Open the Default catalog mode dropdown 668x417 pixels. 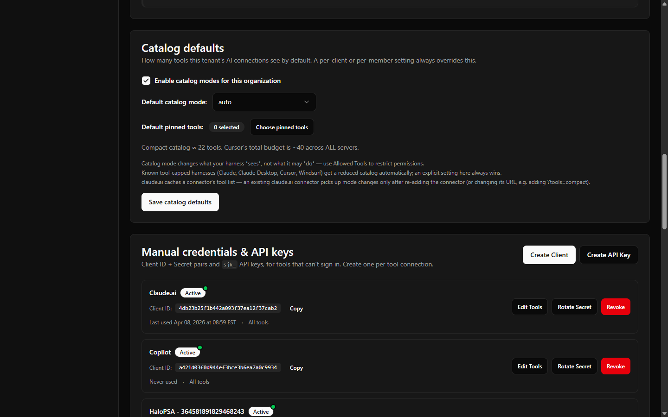coord(264,102)
